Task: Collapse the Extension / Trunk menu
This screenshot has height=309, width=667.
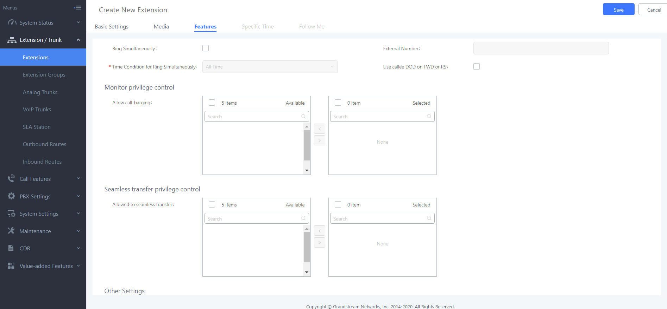Action: point(78,40)
